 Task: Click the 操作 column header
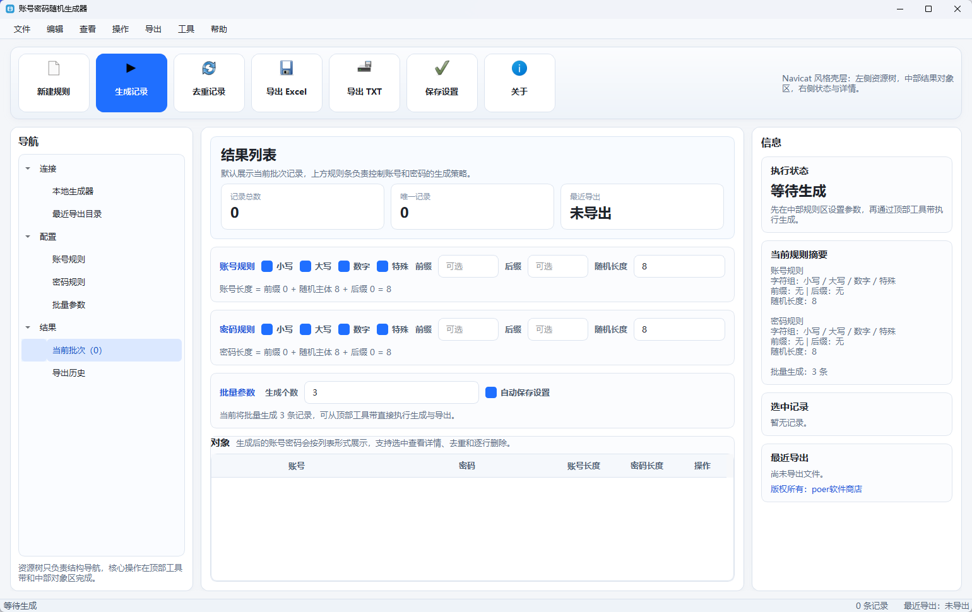point(702,466)
